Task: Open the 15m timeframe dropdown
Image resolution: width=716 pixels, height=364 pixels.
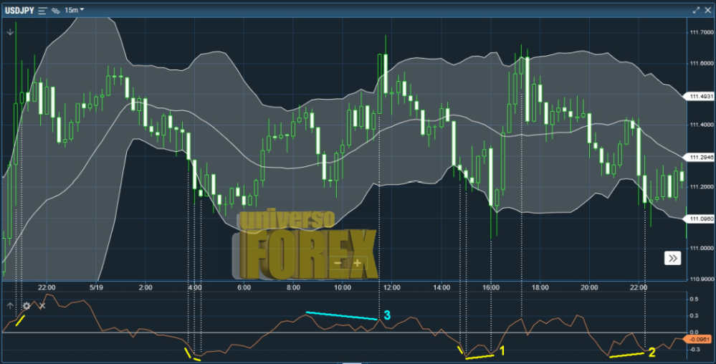Action: click(x=74, y=10)
